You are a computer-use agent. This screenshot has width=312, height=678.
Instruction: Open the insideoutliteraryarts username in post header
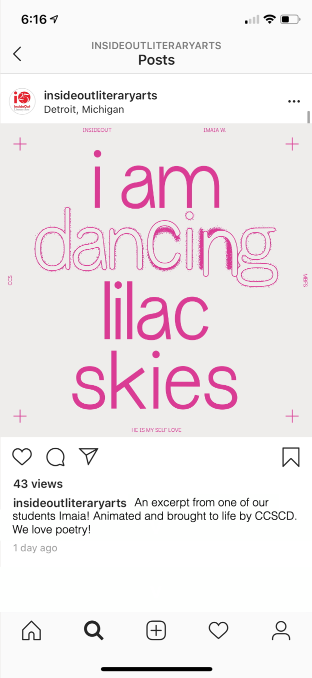(100, 95)
